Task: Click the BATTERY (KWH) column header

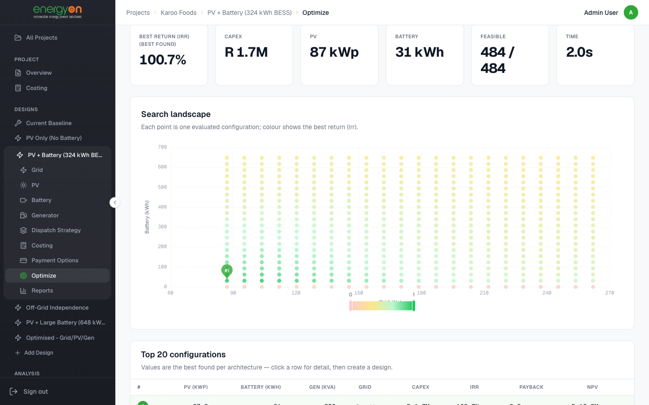Action: (x=261, y=387)
